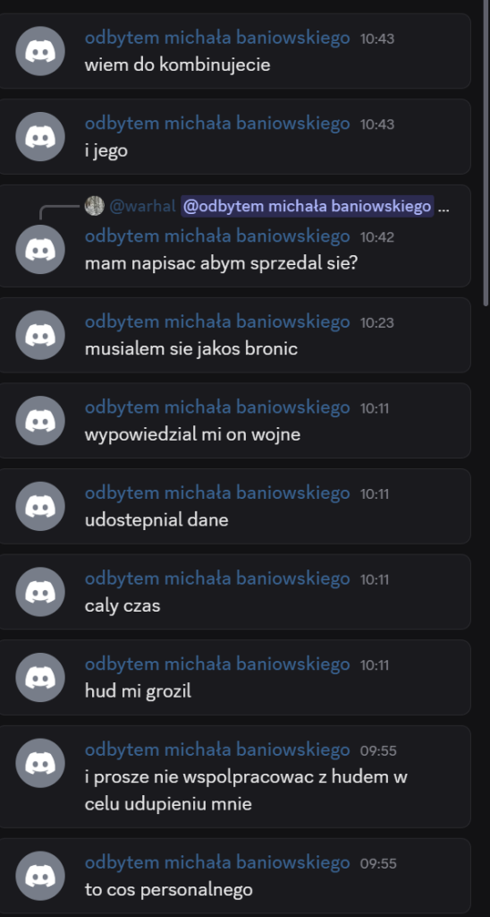This screenshot has height=917, width=490.
Task: Open profile avatar on 'mam napisac abym sprzedal sie?'
Action: [x=40, y=249]
